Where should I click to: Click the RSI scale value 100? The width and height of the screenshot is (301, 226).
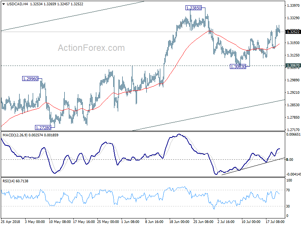click(289, 180)
